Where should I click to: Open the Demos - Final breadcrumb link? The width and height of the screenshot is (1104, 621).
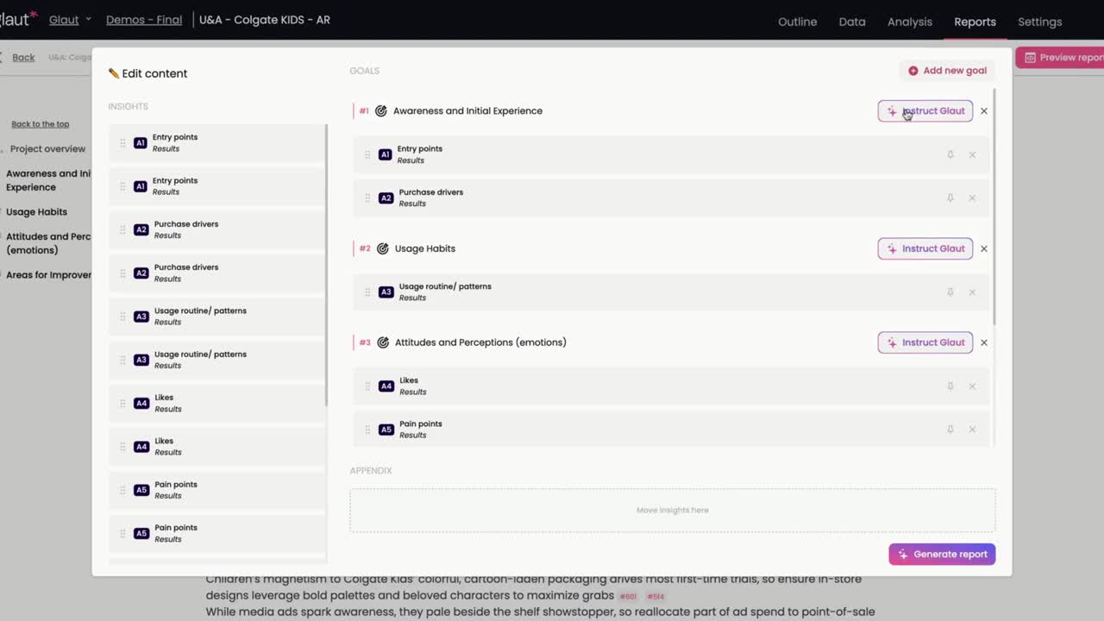pyautogui.click(x=144, y=19)
